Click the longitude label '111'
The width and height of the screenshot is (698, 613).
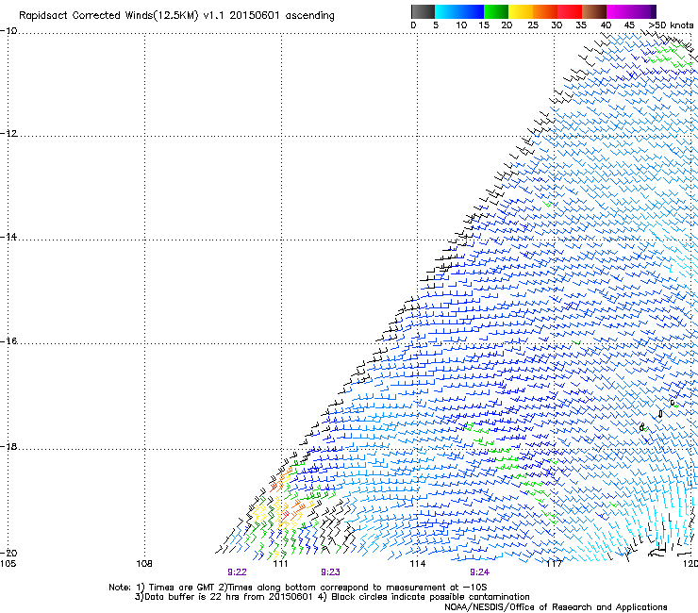pos(280,564)
